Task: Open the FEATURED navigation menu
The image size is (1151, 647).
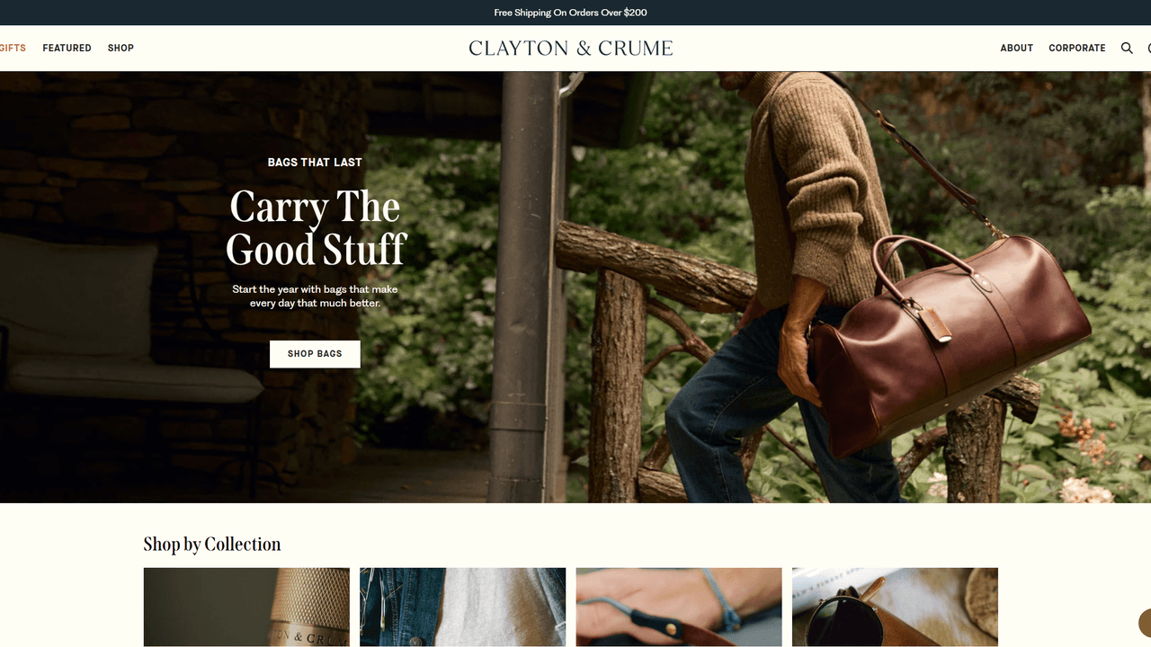Action: 67,49
